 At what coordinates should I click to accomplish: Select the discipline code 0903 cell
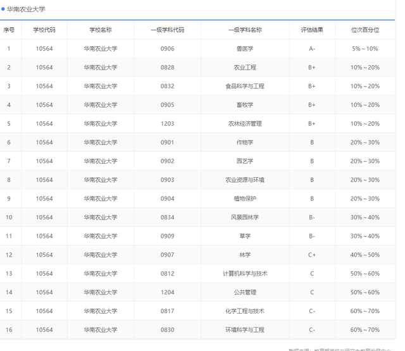pyautogui.click(x=167, y=180)
